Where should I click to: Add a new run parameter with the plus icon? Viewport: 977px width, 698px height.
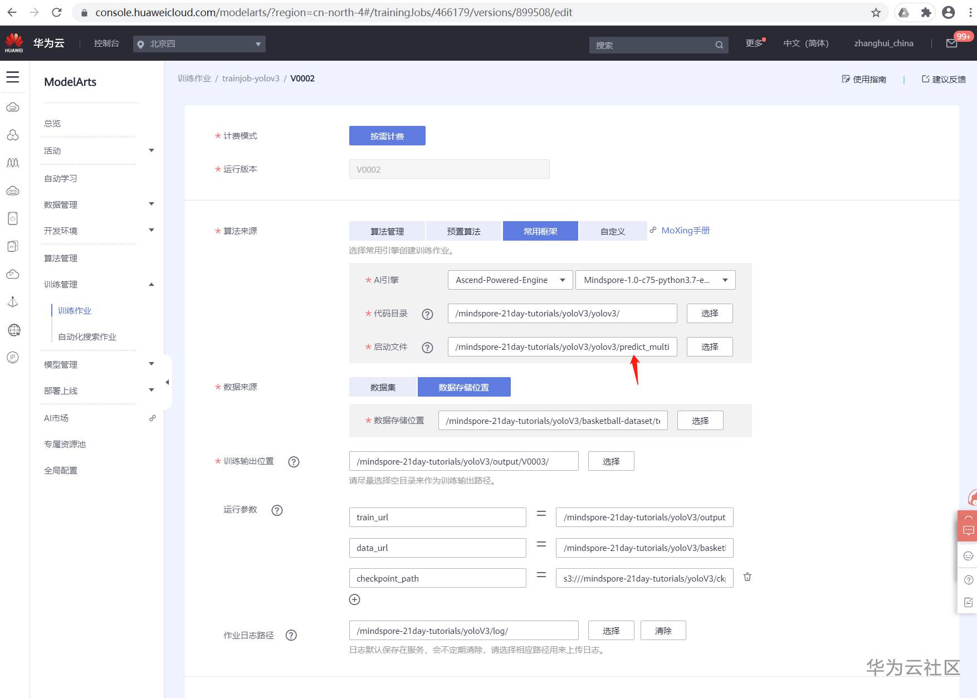click(x=354, y=599)
